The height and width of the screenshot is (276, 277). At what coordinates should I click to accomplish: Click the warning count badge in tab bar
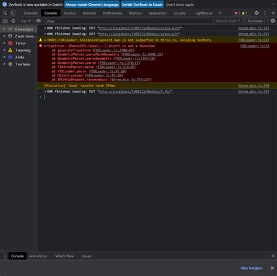(x=244, y=13)
